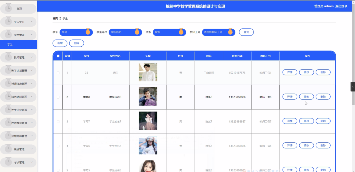Check the row checkbox for 学生姓名8

(58, 97)
